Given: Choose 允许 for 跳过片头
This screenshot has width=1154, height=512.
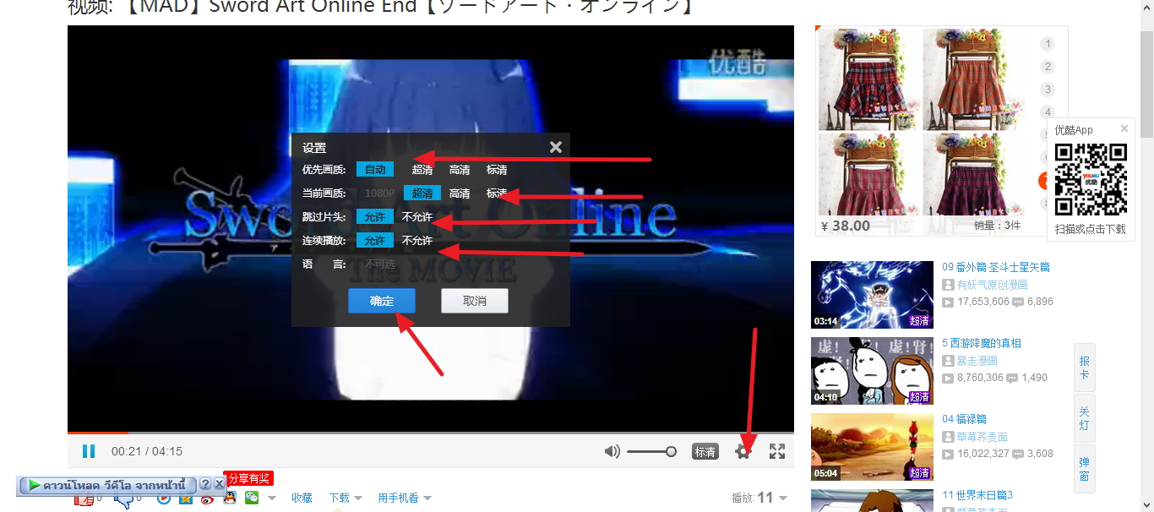Looking at the screenshot, I should pyautogui.click(x=375, y=217).
